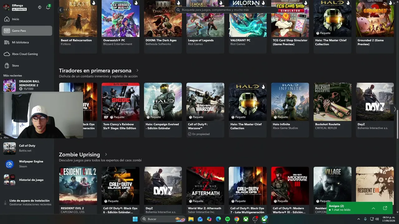
Task: Click the taskbar Buscar search box
Action: pyautogui.click(x=163, y=219)
